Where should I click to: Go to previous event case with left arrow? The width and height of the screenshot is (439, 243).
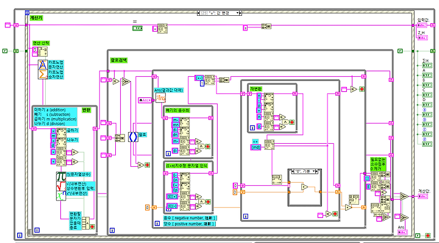pyautogui.click(x=199, y=13)
